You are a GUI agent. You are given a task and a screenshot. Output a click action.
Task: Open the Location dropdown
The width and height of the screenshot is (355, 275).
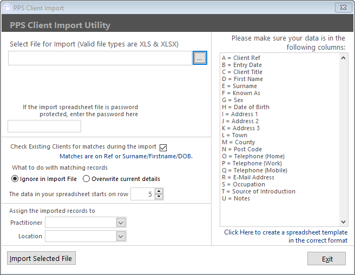tap(121, 236)
